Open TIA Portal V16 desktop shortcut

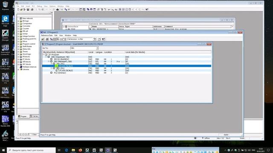[5, 78]
